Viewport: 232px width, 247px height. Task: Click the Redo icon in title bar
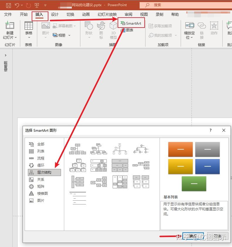28,6
